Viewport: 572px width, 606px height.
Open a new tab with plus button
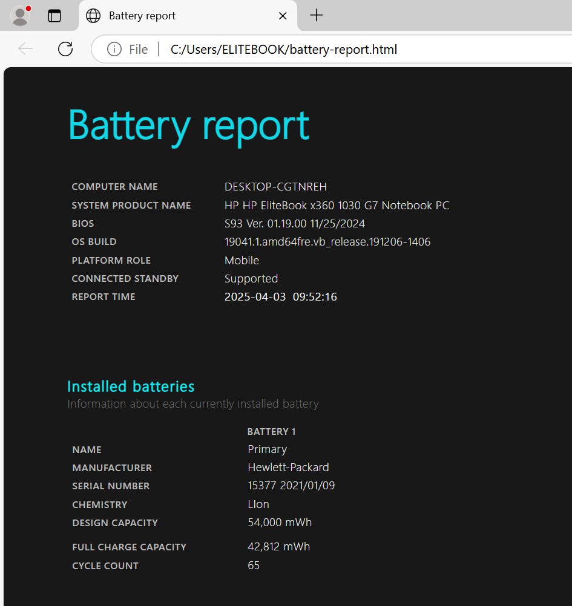click(316, 16)
